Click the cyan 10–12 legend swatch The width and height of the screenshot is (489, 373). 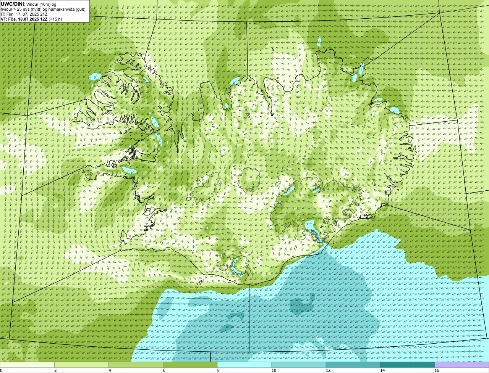click(299, 365)
